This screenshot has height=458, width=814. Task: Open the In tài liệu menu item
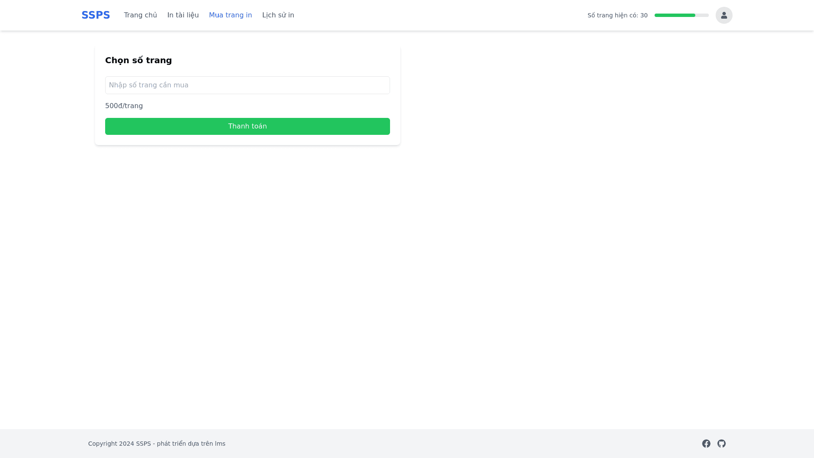(x=183, y=15)
